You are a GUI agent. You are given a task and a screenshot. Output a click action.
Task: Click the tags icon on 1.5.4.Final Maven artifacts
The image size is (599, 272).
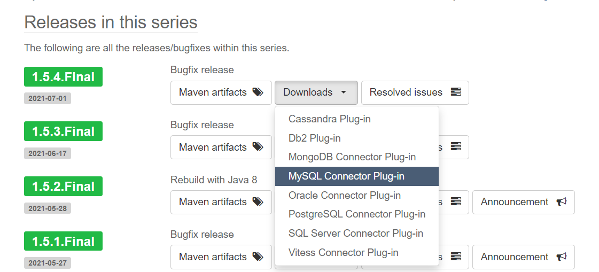(x=258, y=92)
